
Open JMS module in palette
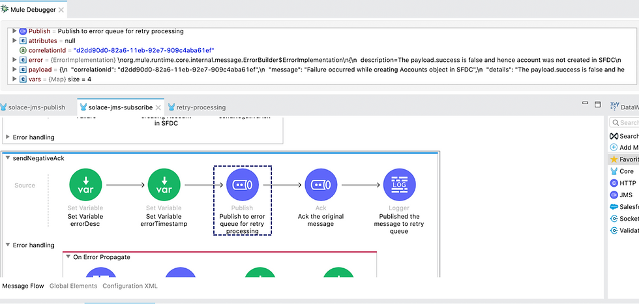point(614,195)
